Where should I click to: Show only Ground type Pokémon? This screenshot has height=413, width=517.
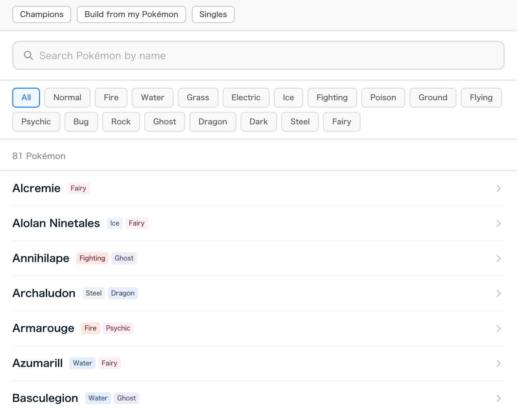tap(433, 97)
